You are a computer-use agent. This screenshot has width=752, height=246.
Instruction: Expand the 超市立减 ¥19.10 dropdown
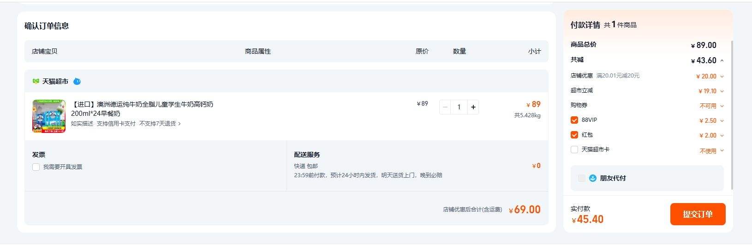click(722, 91)
